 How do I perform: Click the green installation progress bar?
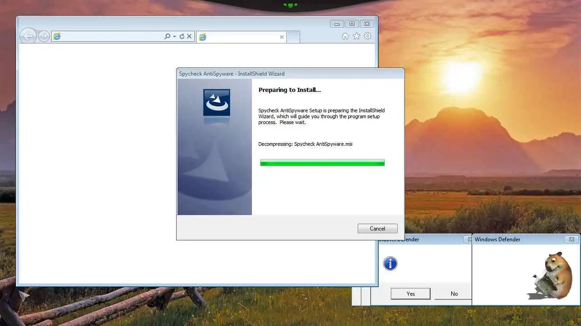(x=322, y=163)
